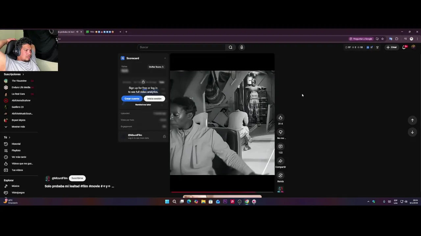421x236 pixels.
Task: Open Bryant Myers channel
Action: click(19, 120)
